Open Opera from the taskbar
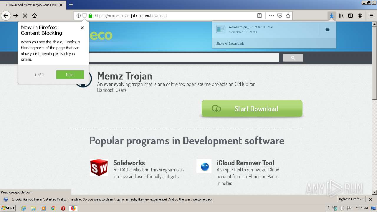 point(63,208)
